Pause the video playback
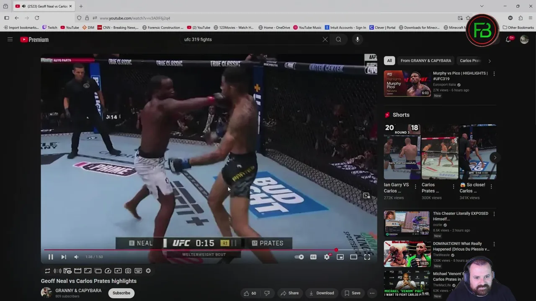Screen dimensions: 536x301 click(x=51, y=257)
